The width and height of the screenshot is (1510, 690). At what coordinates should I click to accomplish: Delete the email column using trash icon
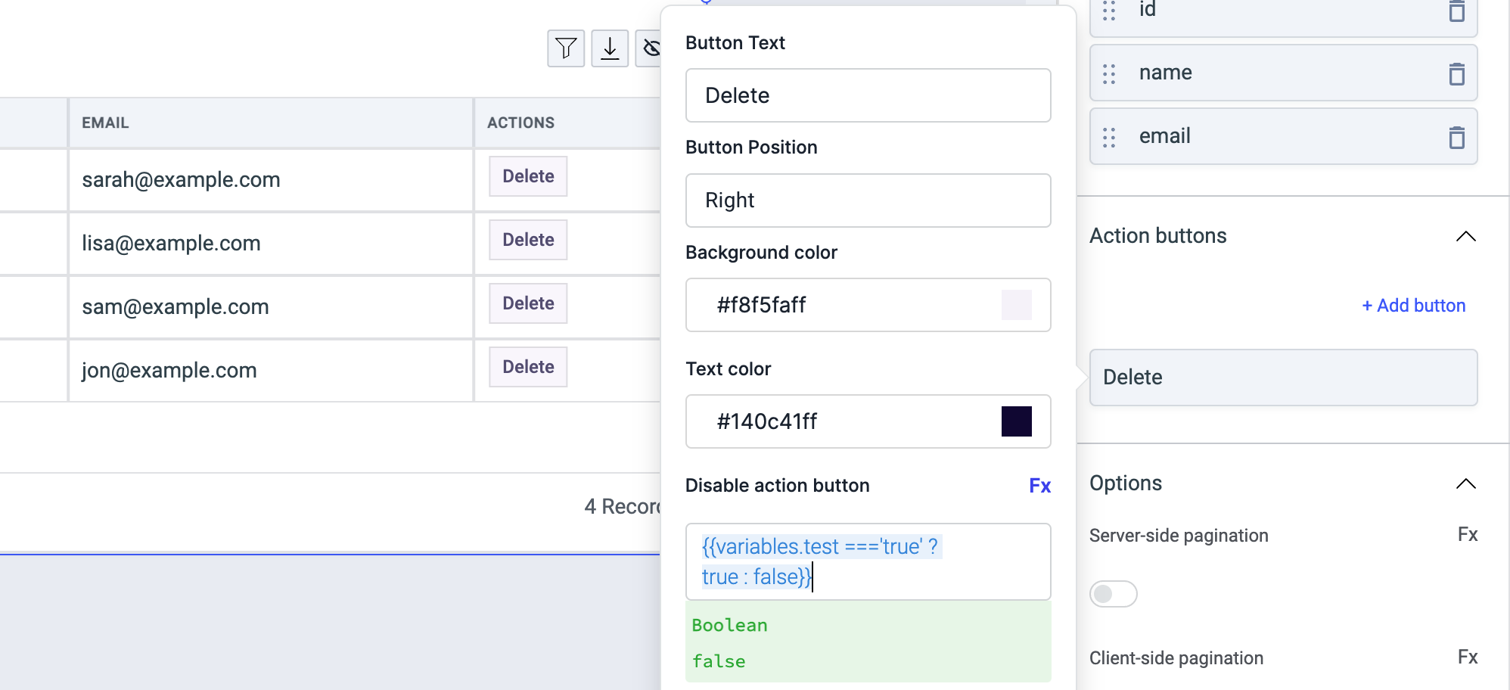pyautogui.click(x=1456, y=137)
